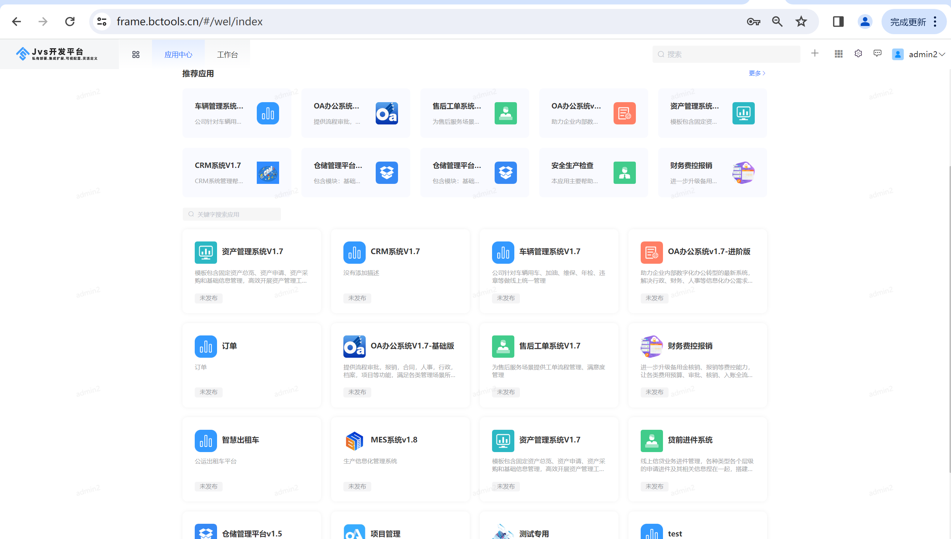Viewport: 951px width, 539px height.
Task: Open the 资产管理系统V1.7 card in first row
Action: [252, 271]
